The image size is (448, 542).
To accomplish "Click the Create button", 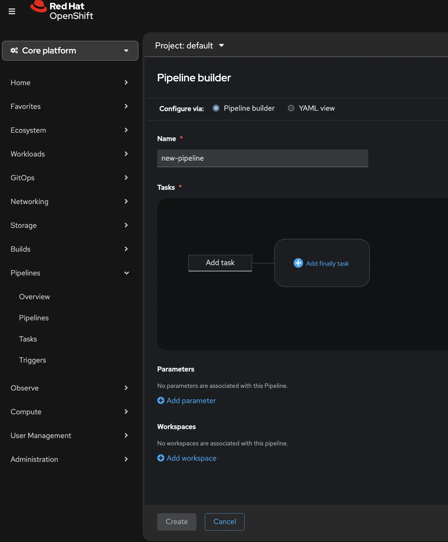I will click(x=177, y=522).
